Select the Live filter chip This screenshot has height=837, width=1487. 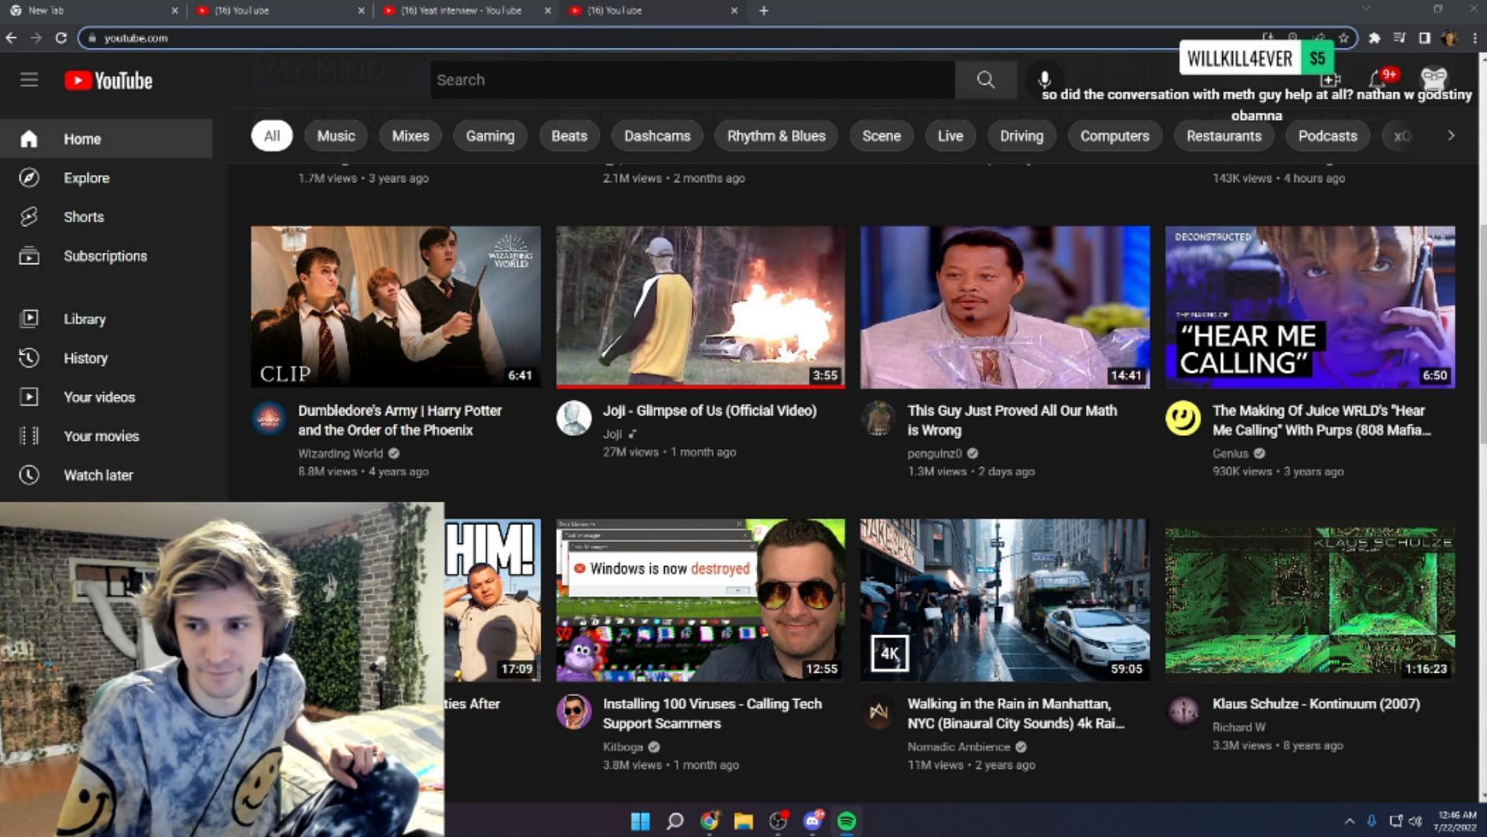click(x=950, y=136)
